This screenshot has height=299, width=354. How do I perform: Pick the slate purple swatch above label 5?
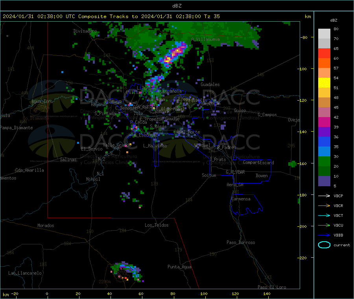[x=324, y=181]
